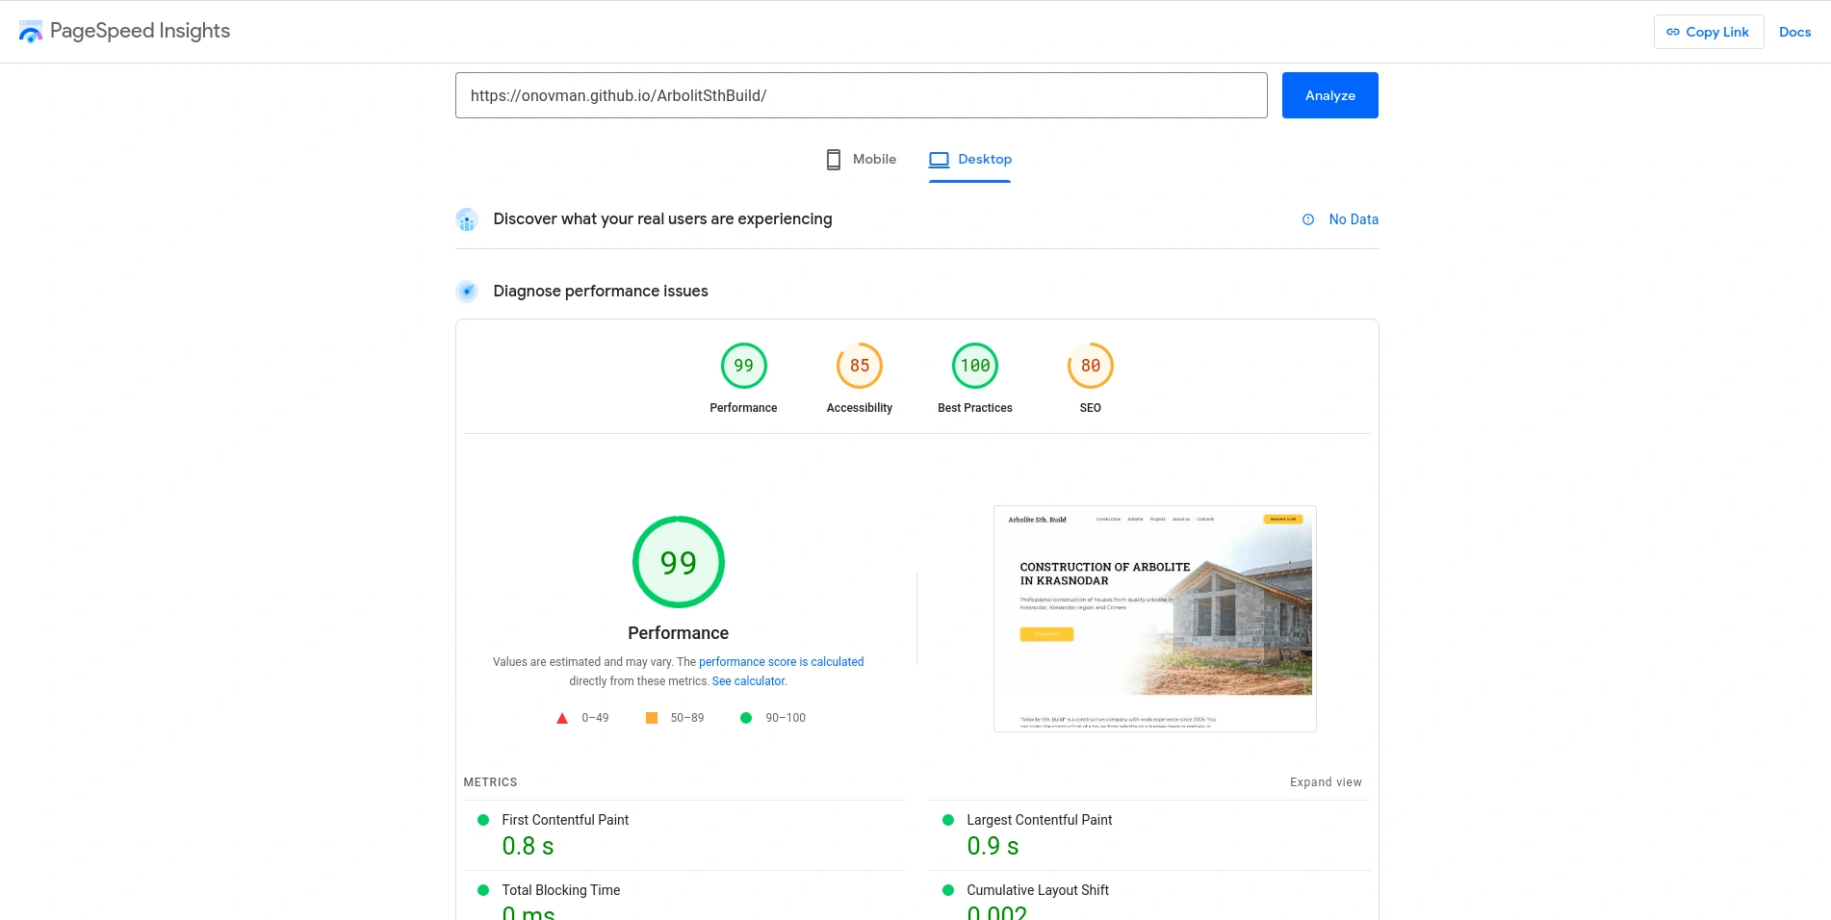Switch to the Mobile tab
This screenshot has width=1831, height=920.
(862, 160)
